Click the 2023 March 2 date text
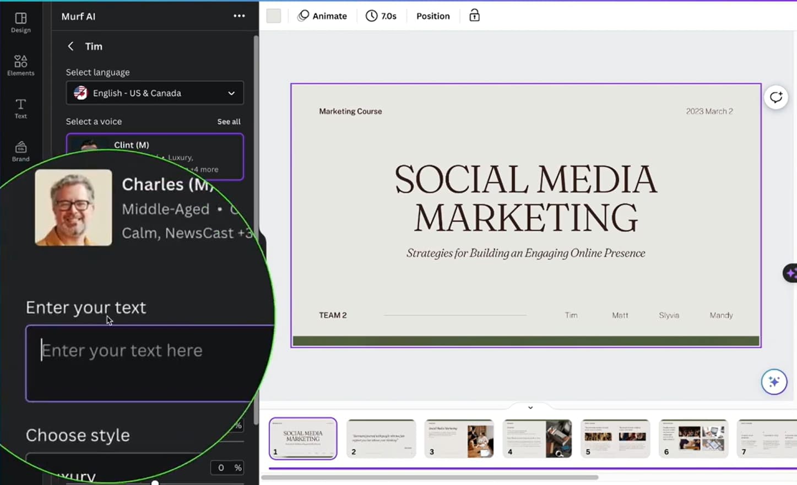Screen dimensions: 797x485 click(x=709, y=111)
